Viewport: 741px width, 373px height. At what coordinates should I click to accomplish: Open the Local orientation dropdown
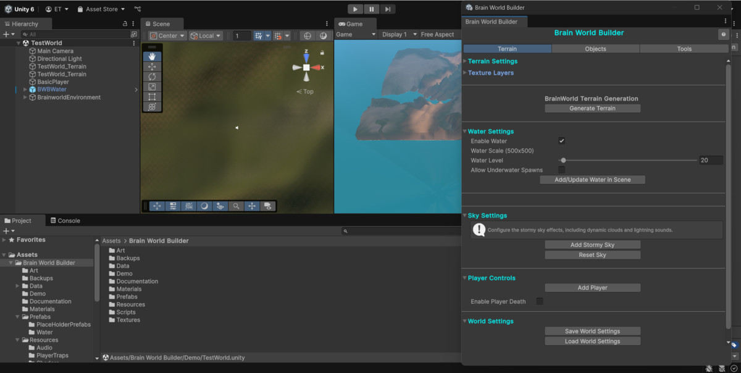206,36
